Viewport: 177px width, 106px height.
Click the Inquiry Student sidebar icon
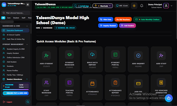click(4, 53)
